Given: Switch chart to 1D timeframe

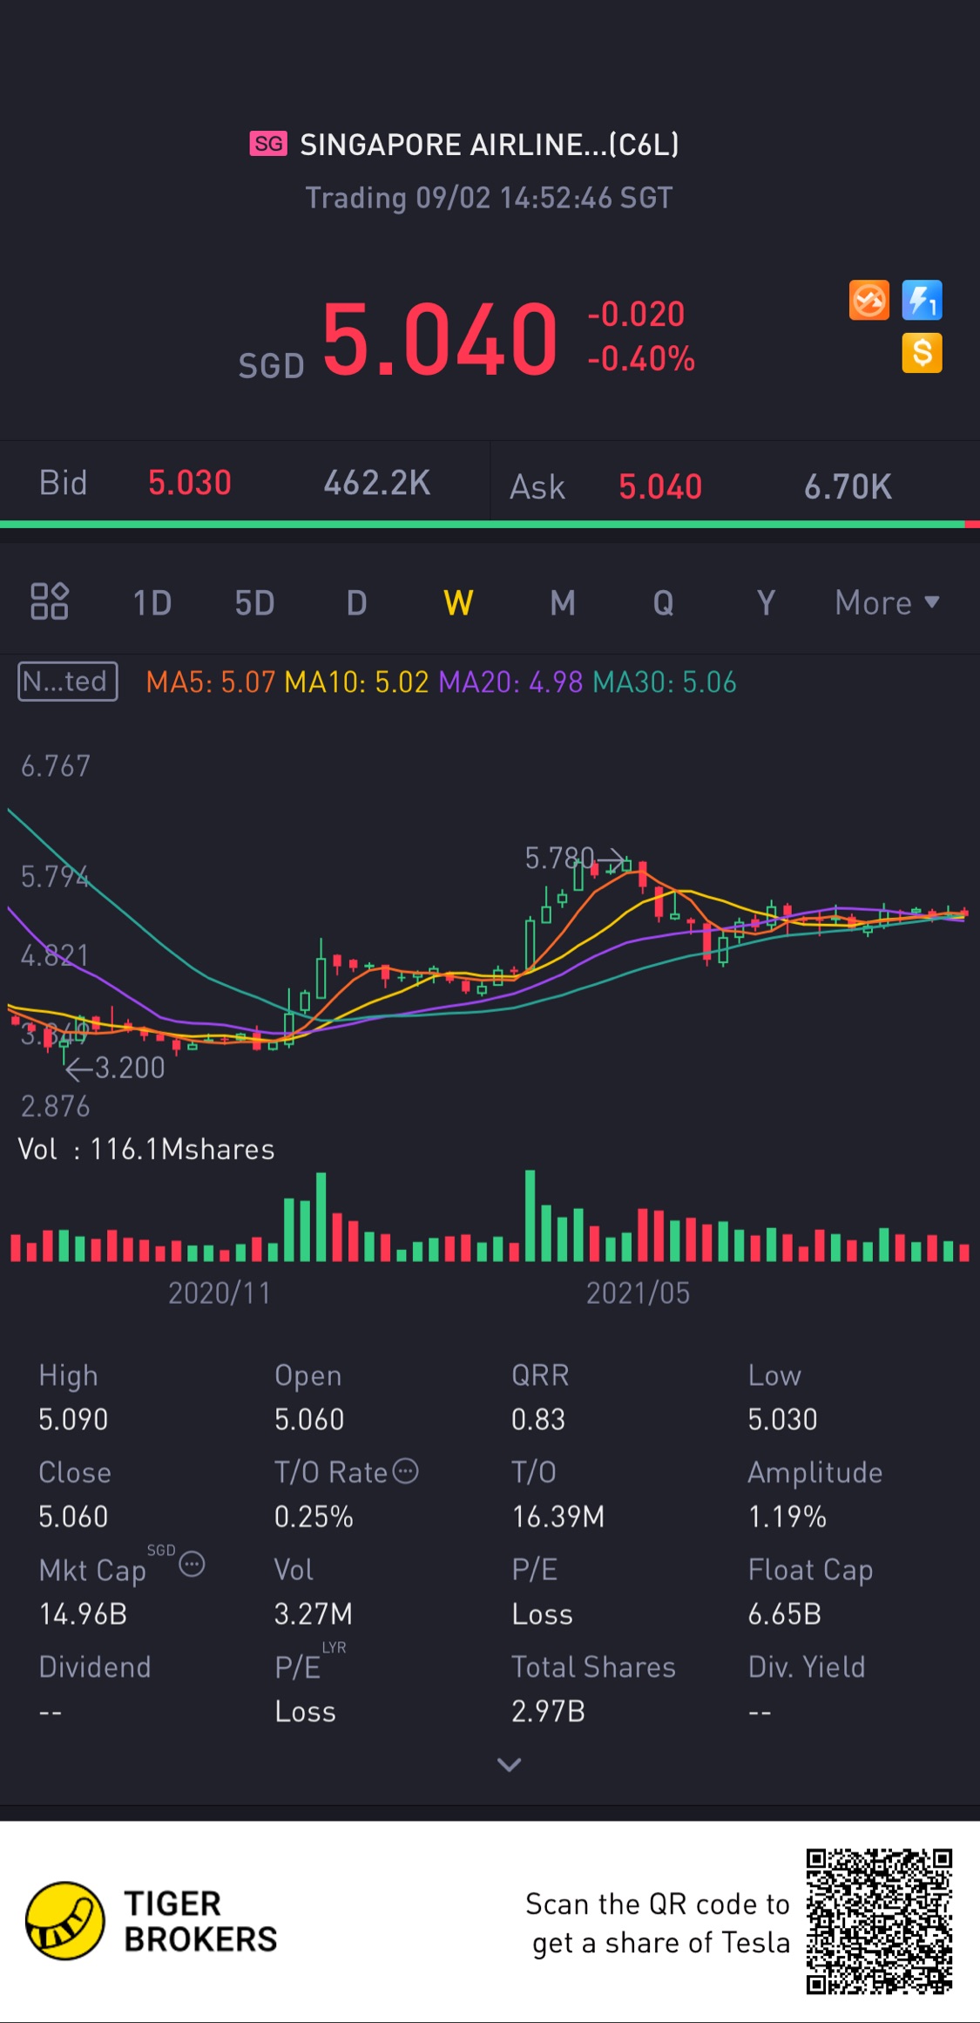Looking at the screenshot, I should point(152,602).
